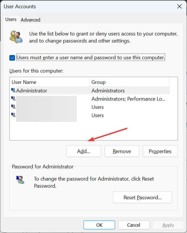The width and height of the screenshot is (187, 233).
Task: Uncheck 'Users must enter a user name' checkbox
Action: tap(12, 58)
